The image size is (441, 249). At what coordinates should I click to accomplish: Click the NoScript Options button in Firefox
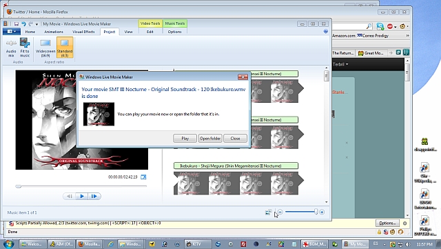point(387,223)
